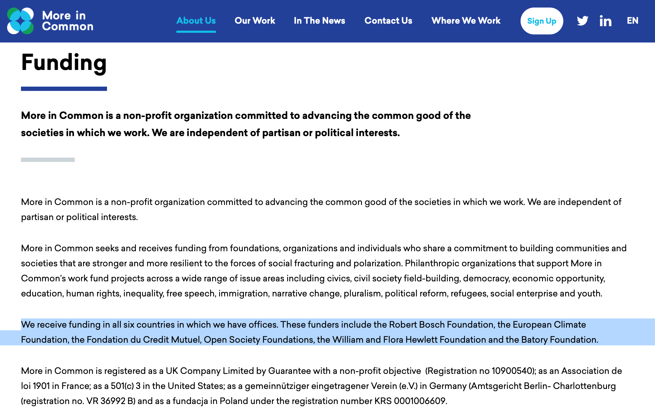655x411 pixels.
Task: Open the Our Work menu
Action: coord(255,21)
